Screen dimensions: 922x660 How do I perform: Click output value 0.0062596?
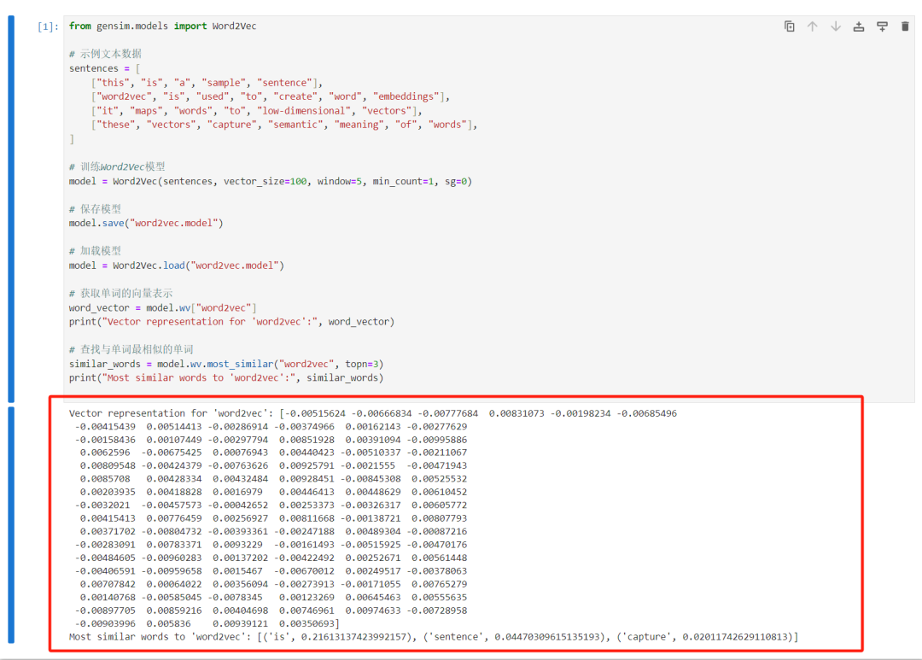pyautogui.click(x=105, y=453)
